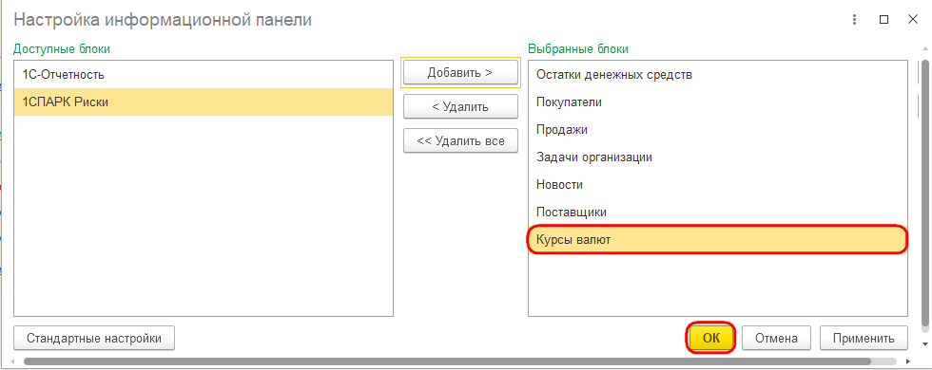
Task: Select Новости in selected blocks
Action: (x=717, y=184)
